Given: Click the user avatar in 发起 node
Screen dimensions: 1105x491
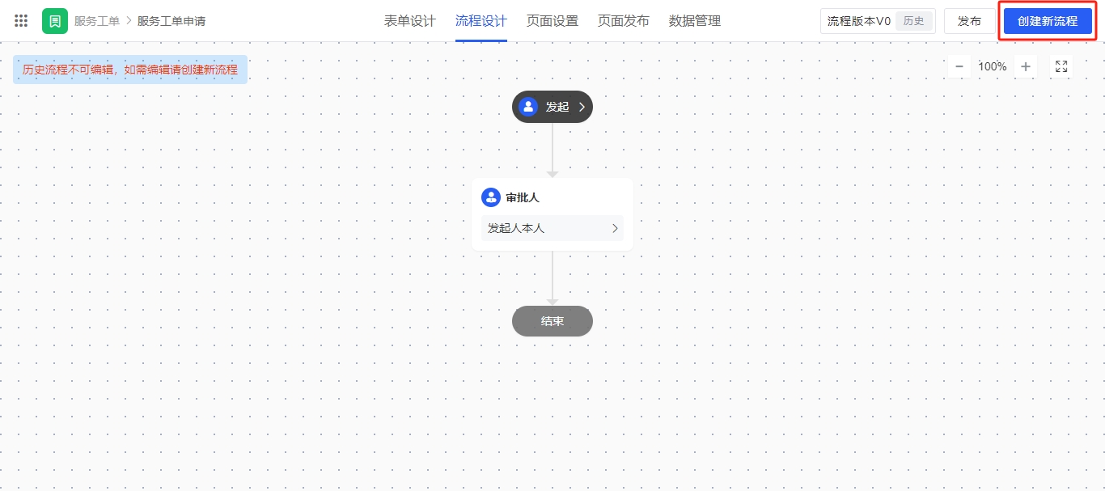Looking at the screenshot, I should 528,107.
